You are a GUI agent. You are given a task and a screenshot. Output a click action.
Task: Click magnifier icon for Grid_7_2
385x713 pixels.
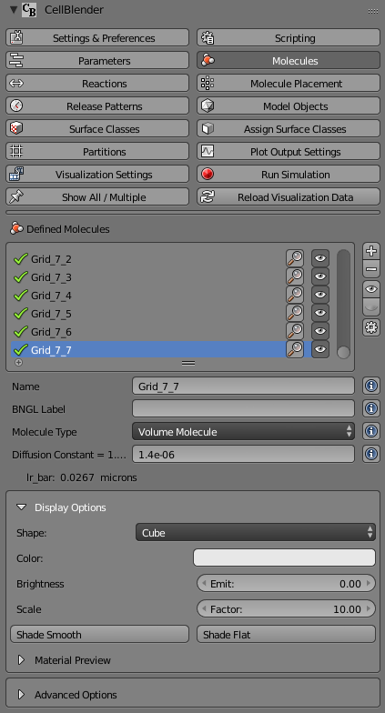(295, 258)
